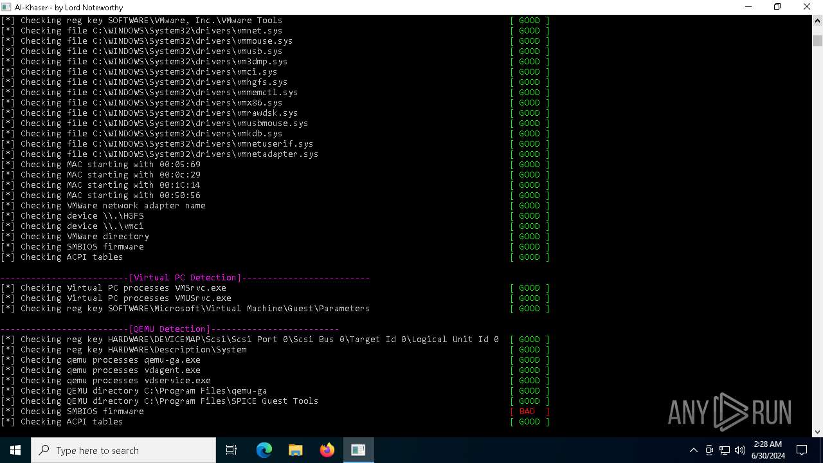Click the vertical scrollbar thumb
The image size is (823, 463).
coord(817,41)
